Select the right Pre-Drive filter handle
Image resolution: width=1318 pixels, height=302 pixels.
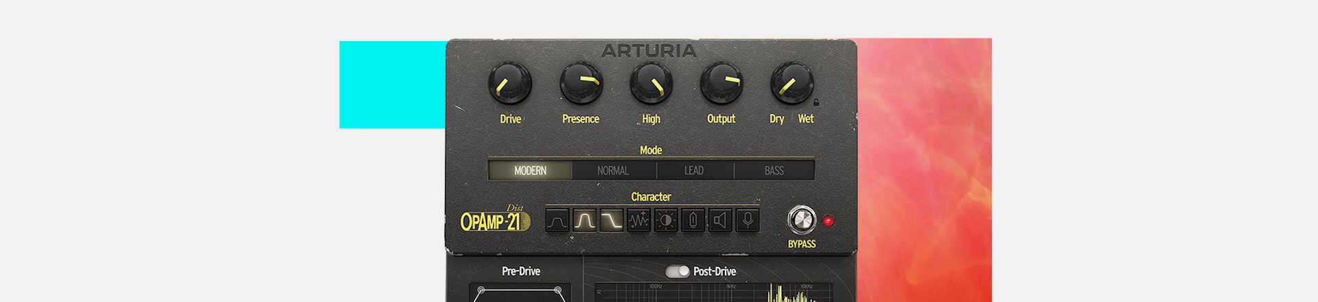[558, 290]
